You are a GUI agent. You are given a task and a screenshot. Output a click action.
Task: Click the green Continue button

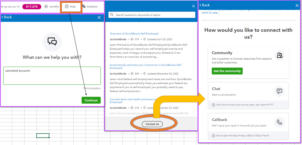click(x=91, y=100)
